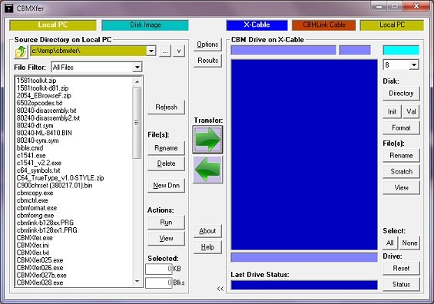Click the CBMXfer title bar icon
Viewport: 434px width, 304px height.
tap(9, 8)
